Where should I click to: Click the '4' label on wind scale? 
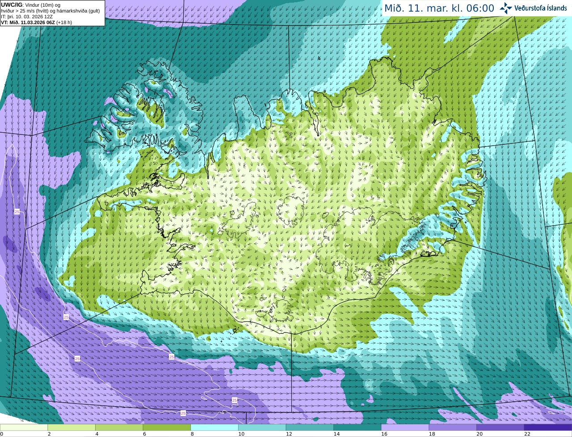(97, 434)
